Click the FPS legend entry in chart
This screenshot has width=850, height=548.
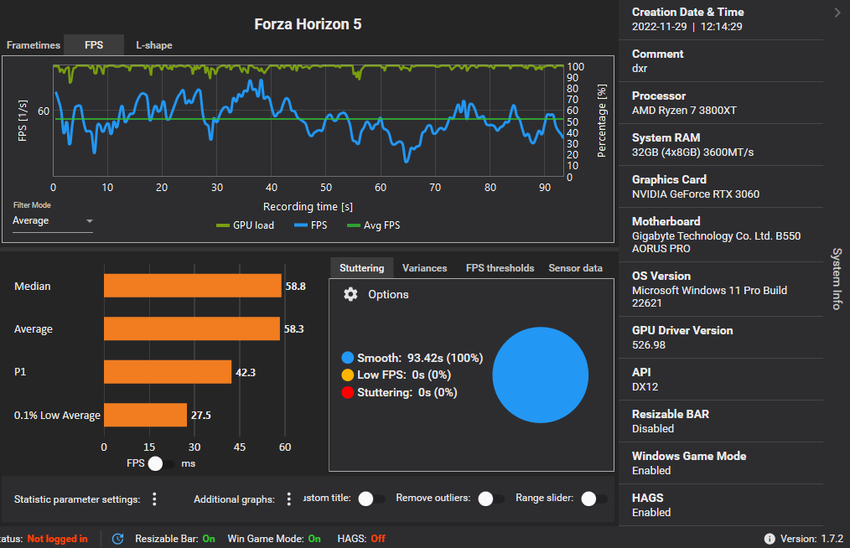(311, 225)
